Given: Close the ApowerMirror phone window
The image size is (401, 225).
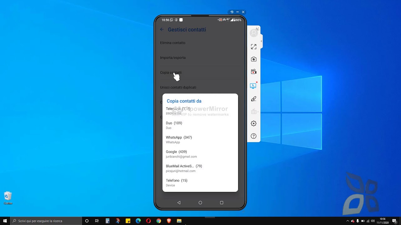Looking at the screenshot, I should (x=243, y=12).
